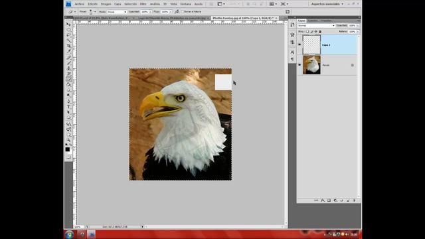Open the Relleno slider arrow
Viewport: 425px width, 239px height.
click(x=358, y=31)
